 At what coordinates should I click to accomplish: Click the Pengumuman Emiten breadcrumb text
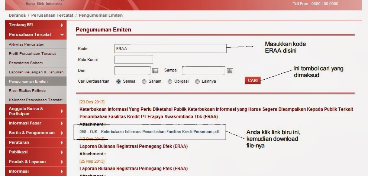pyautogui.click(x=101, y=15)
